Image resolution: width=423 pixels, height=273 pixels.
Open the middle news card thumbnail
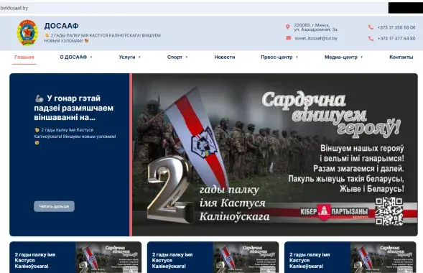(x=246, y=257)
